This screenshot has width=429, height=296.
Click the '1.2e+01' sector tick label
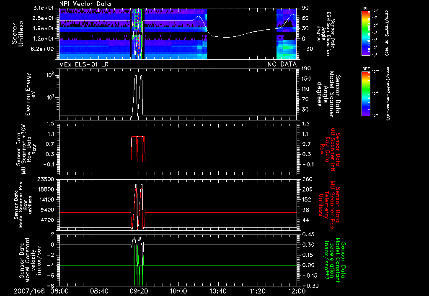[x=44, y=39]
